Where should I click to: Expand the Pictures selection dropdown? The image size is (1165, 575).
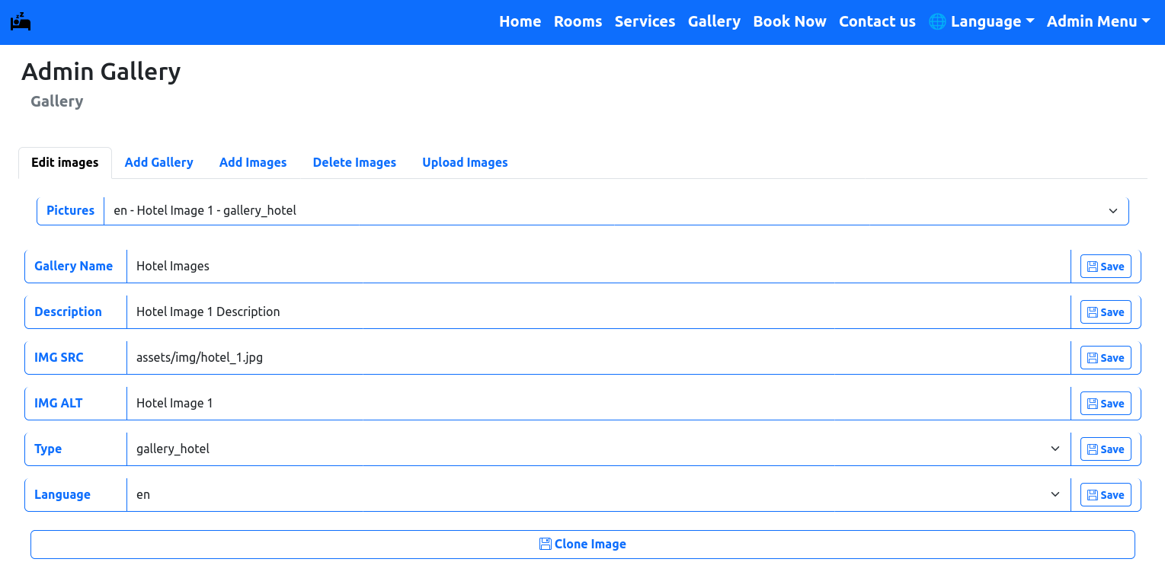616,211
